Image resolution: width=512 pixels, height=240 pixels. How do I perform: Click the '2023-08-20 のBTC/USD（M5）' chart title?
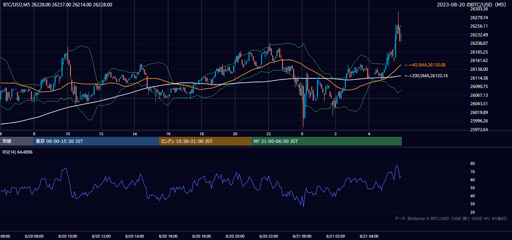click(471, 4)
